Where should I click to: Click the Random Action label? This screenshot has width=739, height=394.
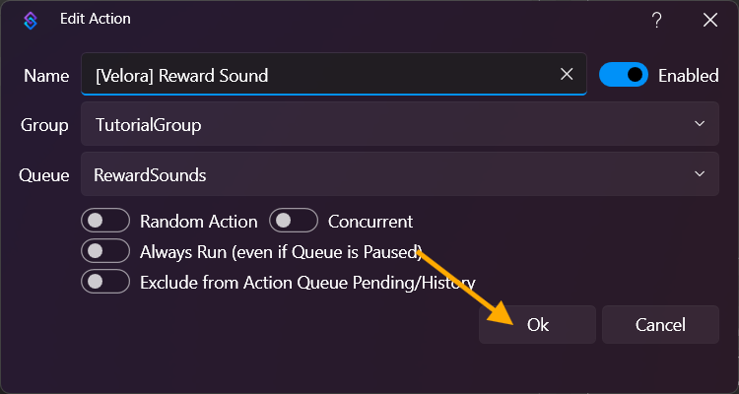(x=198, y=222)
